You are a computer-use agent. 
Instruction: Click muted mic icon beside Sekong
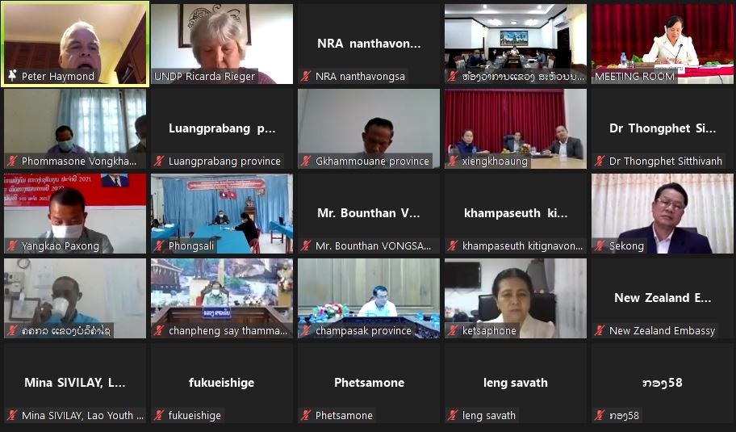(600, 245)
